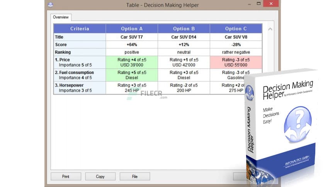
Task: Click the Criteria column header
Action: click(80, 29)
